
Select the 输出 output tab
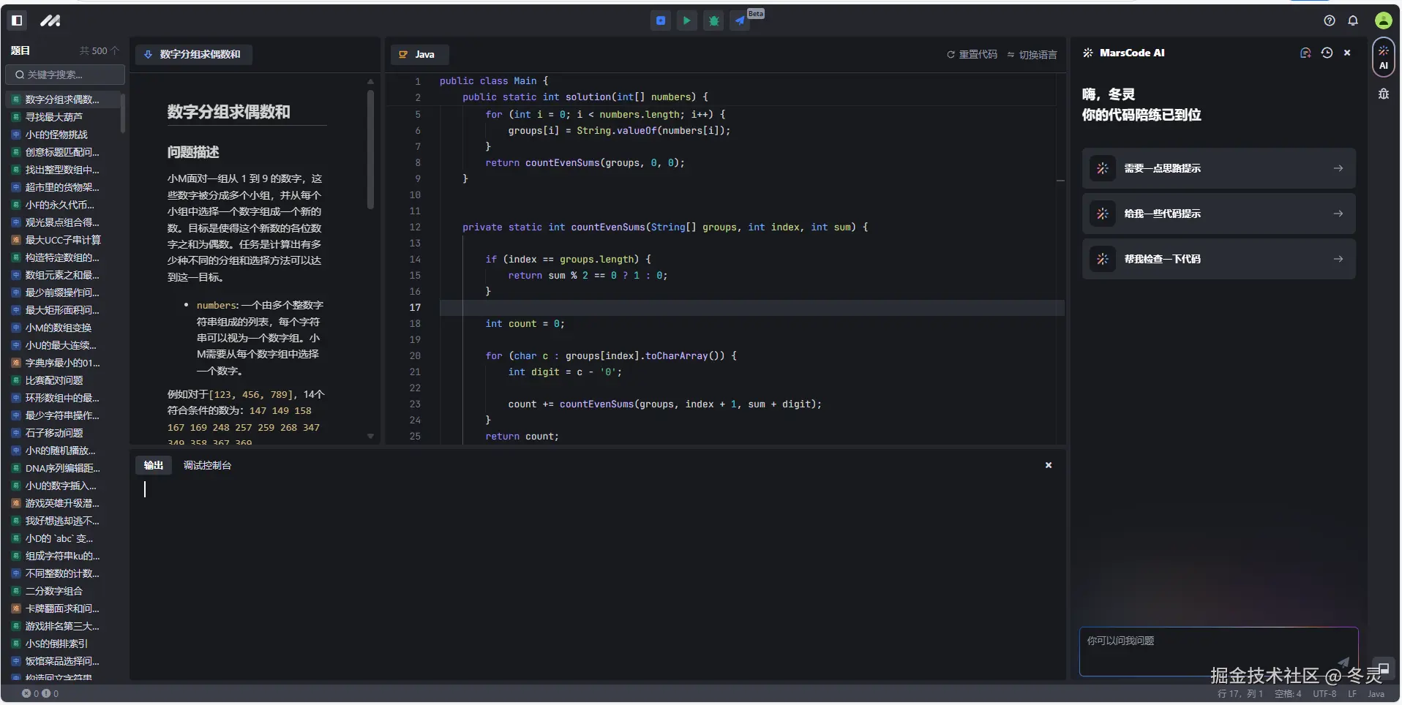[x=154, y=466]
